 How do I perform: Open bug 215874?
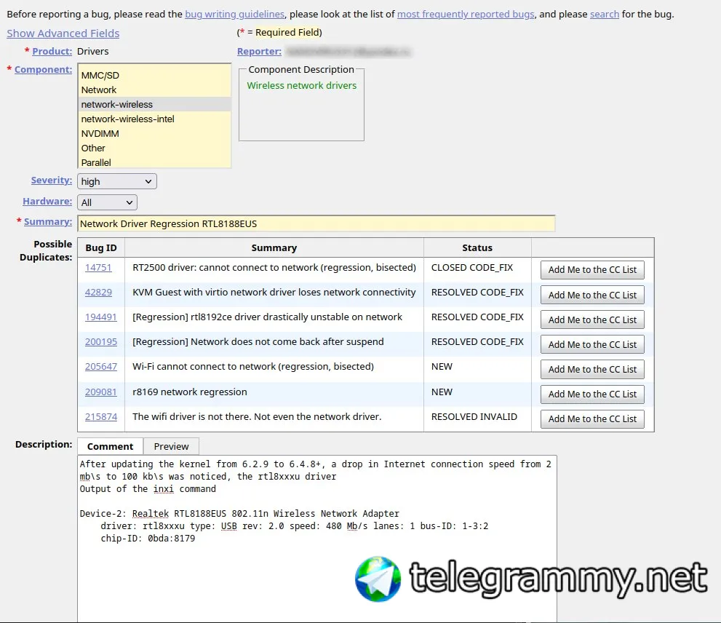[x=100, y=417]
